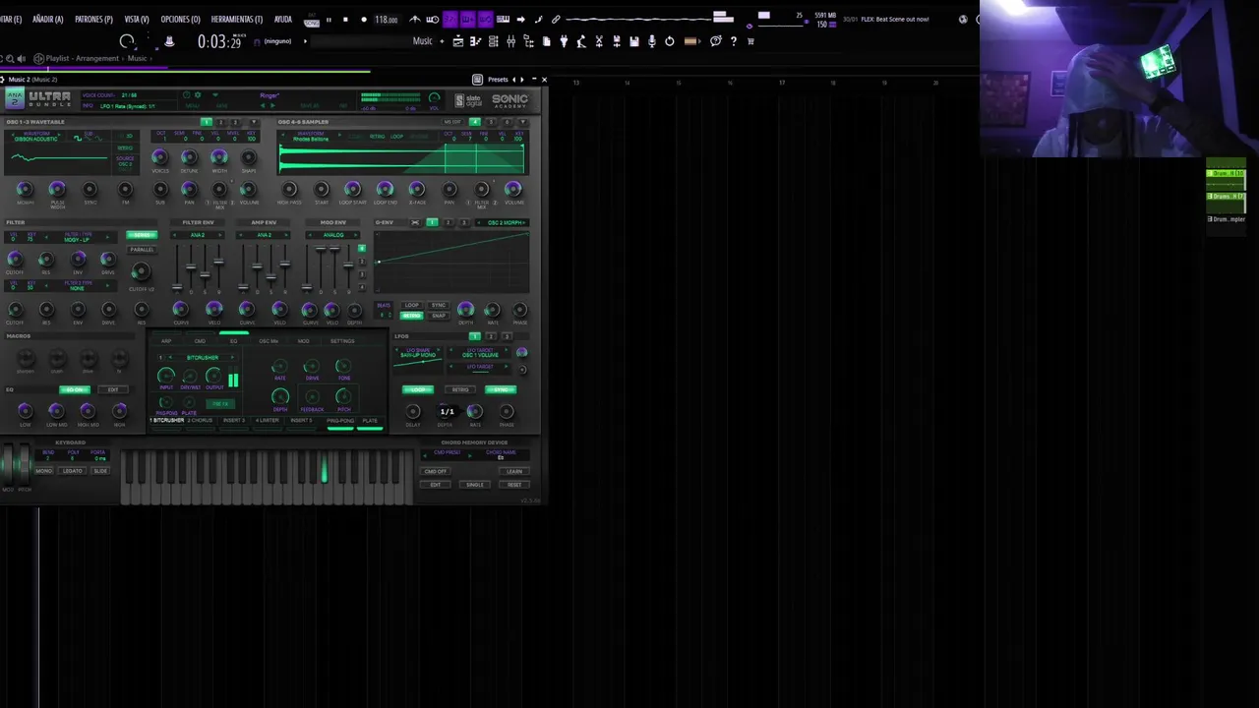The height and width of the screenshot is (708, 1259).
Task: Toggle the SERIES filter routing button
Action: point(142,235)
